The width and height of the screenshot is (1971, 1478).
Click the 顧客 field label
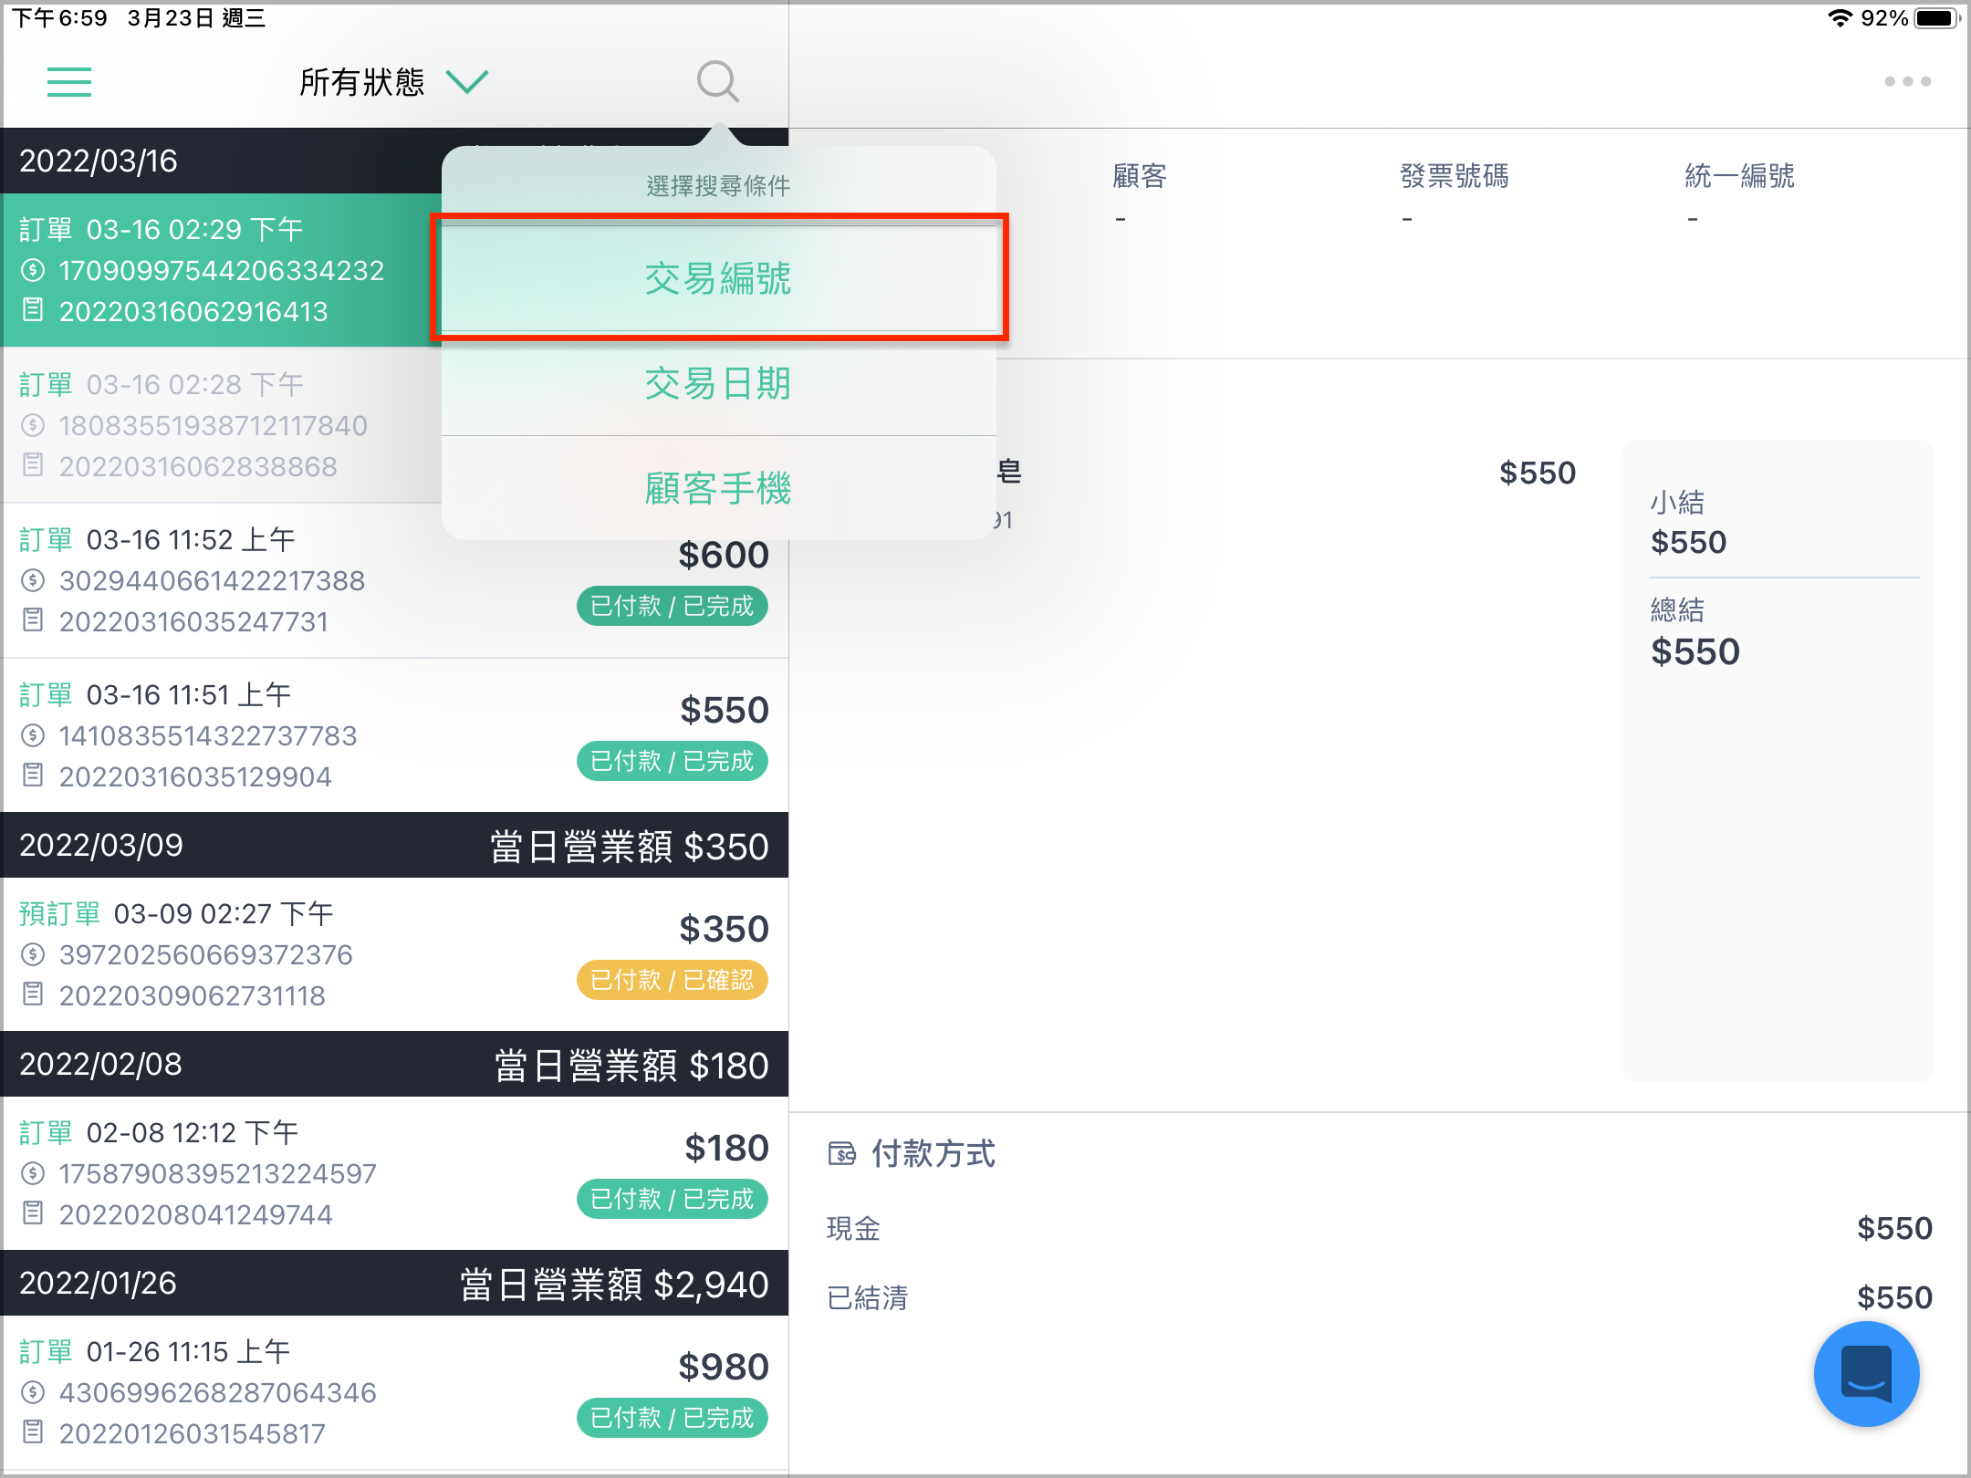click(x=1139, y=175)
